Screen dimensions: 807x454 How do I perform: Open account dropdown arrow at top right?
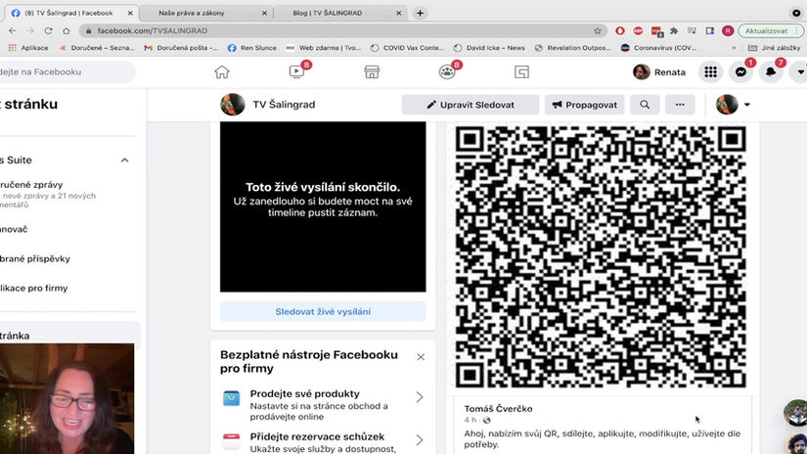coord(800,72)
